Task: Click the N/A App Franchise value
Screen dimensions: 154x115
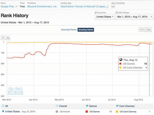Action: pos(113,7)
